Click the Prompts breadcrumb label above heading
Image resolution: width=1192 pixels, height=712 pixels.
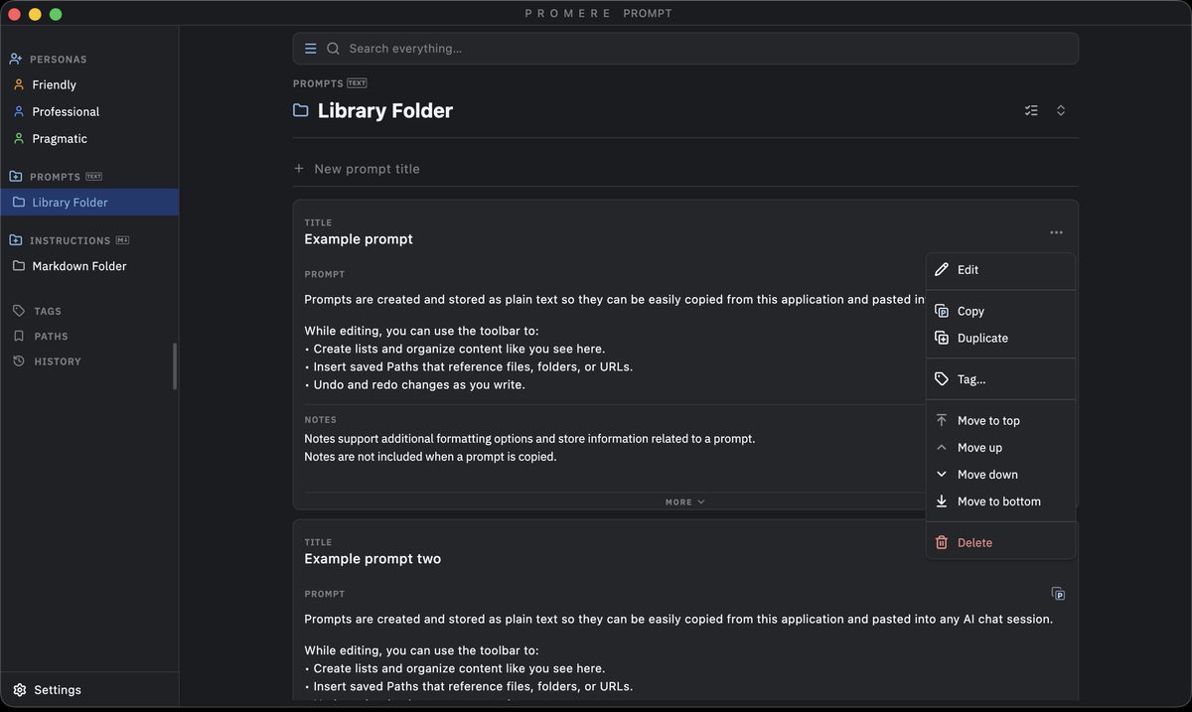[318, 83]
